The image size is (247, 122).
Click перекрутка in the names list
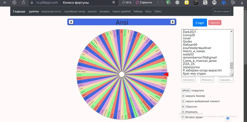(191, 67)
